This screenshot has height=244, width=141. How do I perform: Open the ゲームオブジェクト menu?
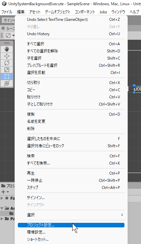(58, 12)
